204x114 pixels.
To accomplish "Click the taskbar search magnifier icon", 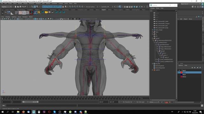I will [8, 112].
